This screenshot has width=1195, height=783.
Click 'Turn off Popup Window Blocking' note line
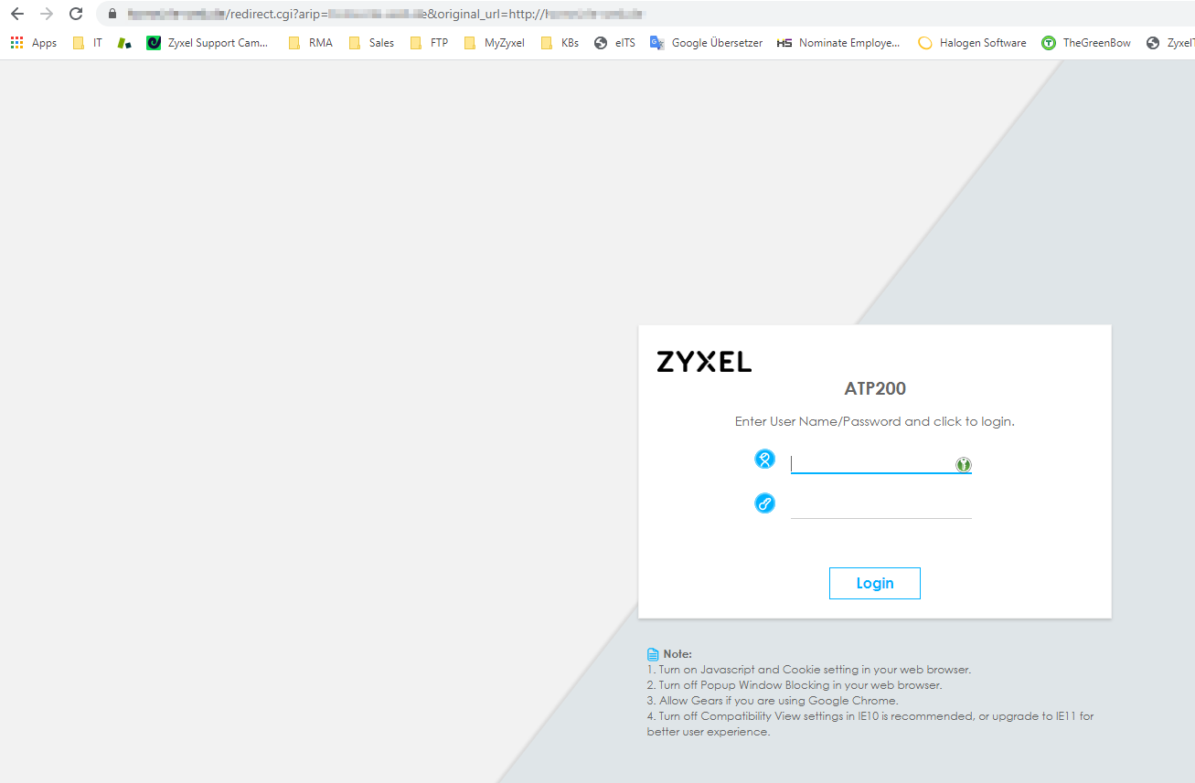pyautogui.click(x=795, y=685)
